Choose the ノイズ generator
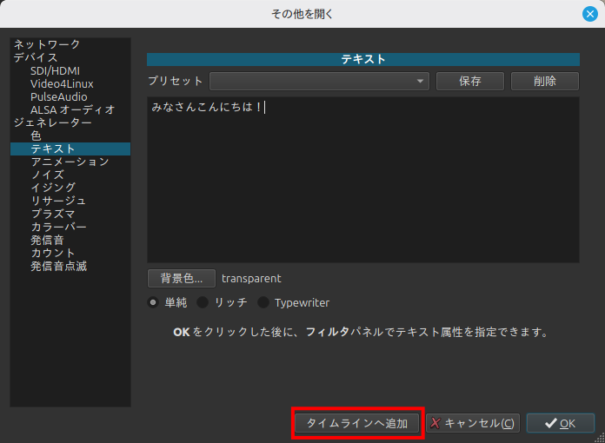Viewport: 605px width, 443px height. click(x=47, y=175)
